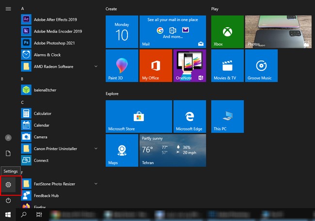Viewport: 315px width, 221px height.
Task: Click the Windows Start button
Action: coord(8,215)
